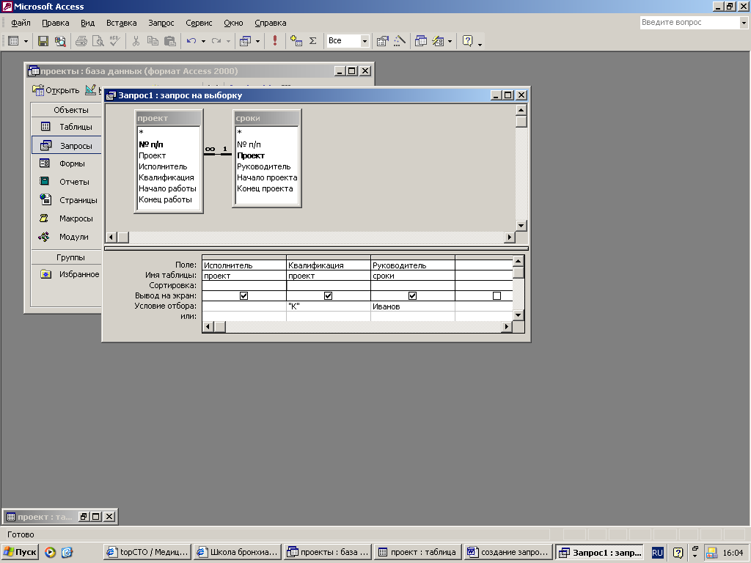Viewport: 751px width, 563px height.
Task: Click the join line between проект and сроки
Action: pos(218,154)
